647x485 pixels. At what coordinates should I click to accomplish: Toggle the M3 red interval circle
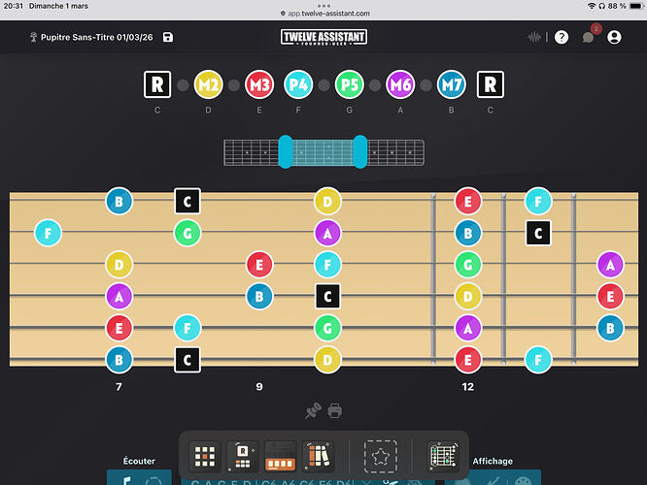(x=259, y=84)
